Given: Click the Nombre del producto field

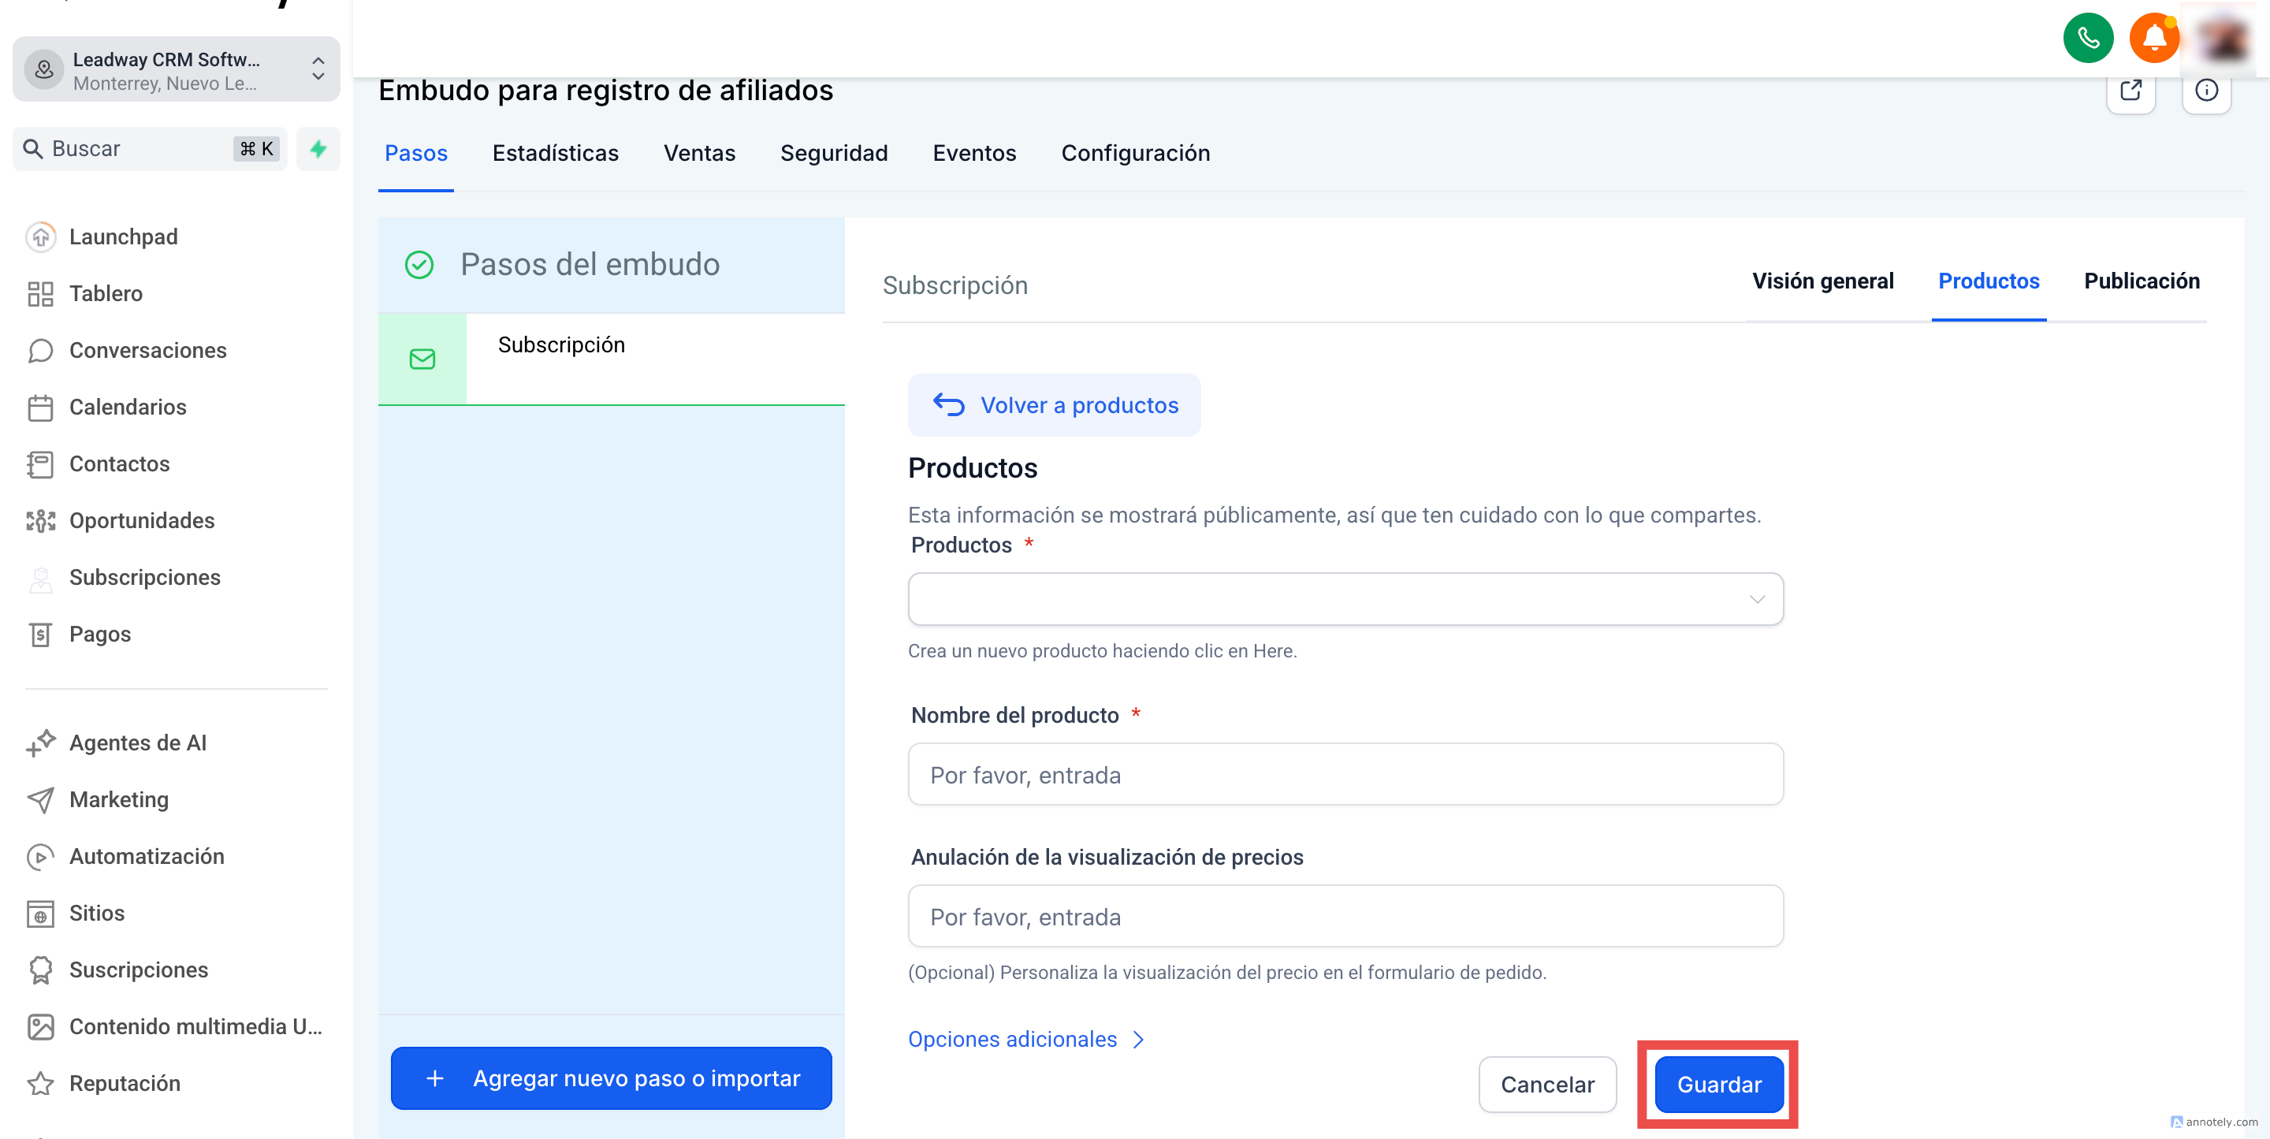Looking at the screenshot, I should click(x=1345, y=775).
